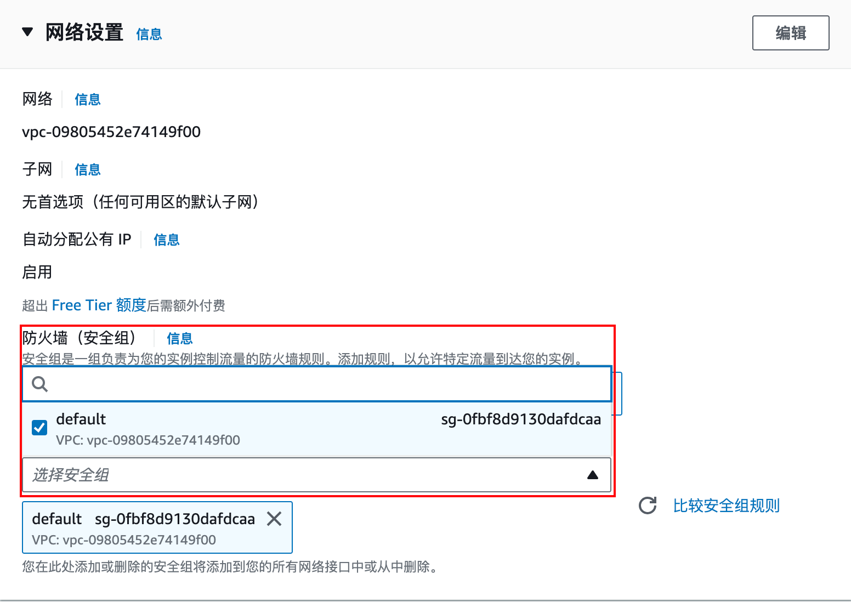Remove the default security group tag with X
Screen dimensions: 851x602
(274, 519)
